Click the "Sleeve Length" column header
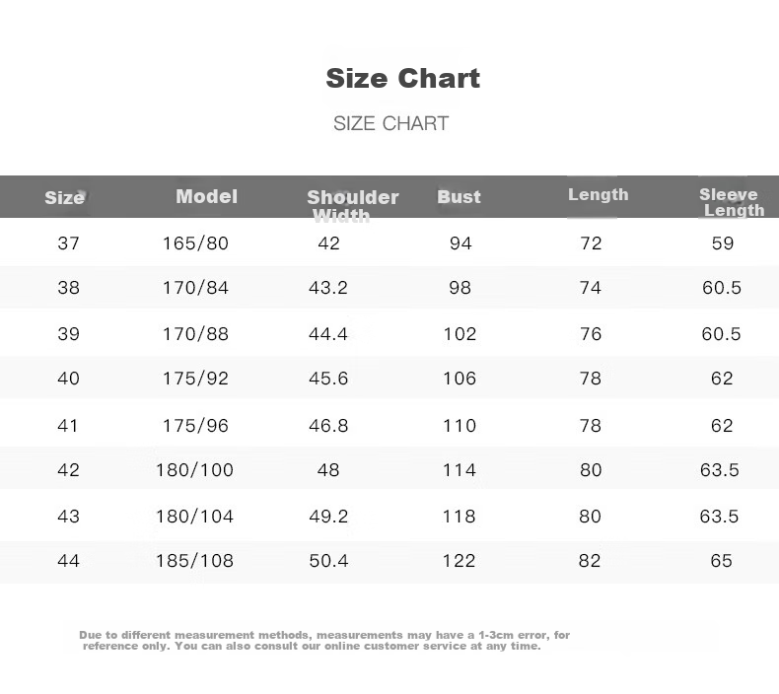Image resolution: width=779 pixels, height=694 pixels. [x=731, y=202]
